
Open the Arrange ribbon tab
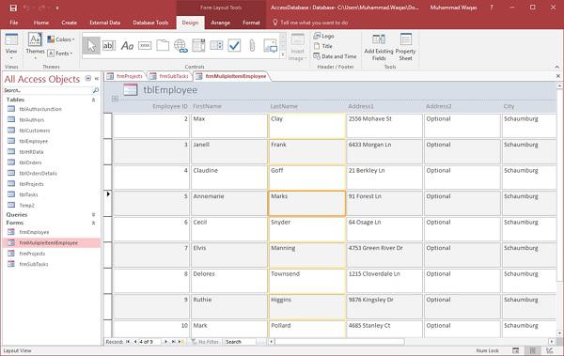220,23
